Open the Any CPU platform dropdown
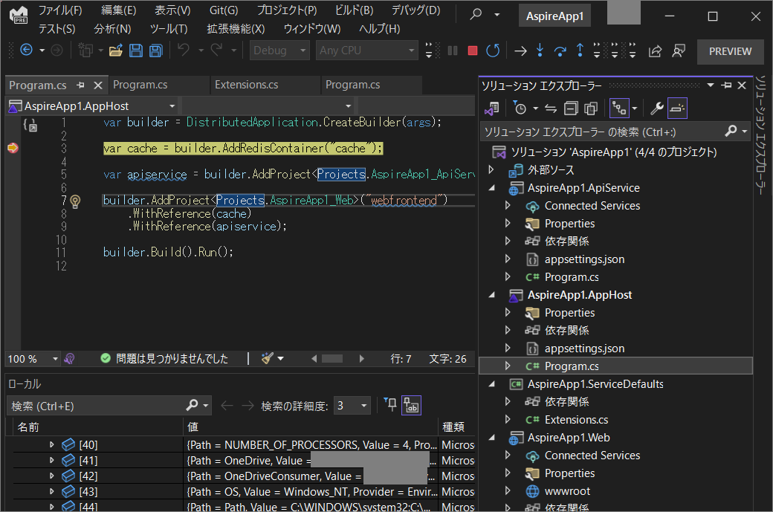 (x=367, y=50)
